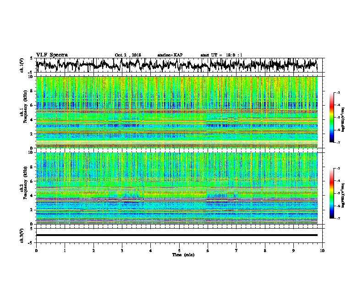363x281 pixels.
Task: Click the "1" tick on the time axis
Action: point(65,251)
